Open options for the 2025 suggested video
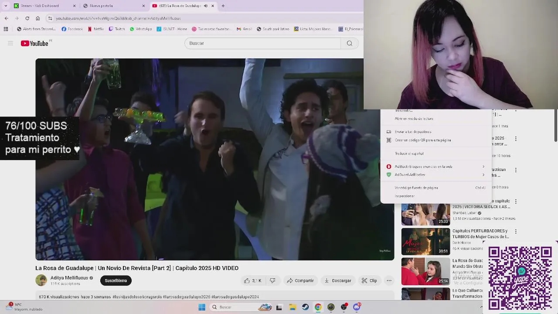The image size is (558, 314). tap(516, 139)
